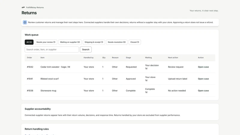Click the Handled by column header
Screen dimensions: 240x135
pos(88,58)
